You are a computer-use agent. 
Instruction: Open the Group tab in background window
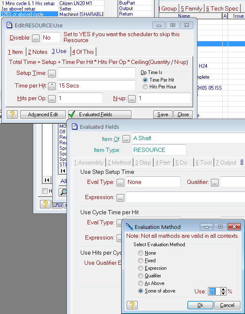tap(169, 8)
